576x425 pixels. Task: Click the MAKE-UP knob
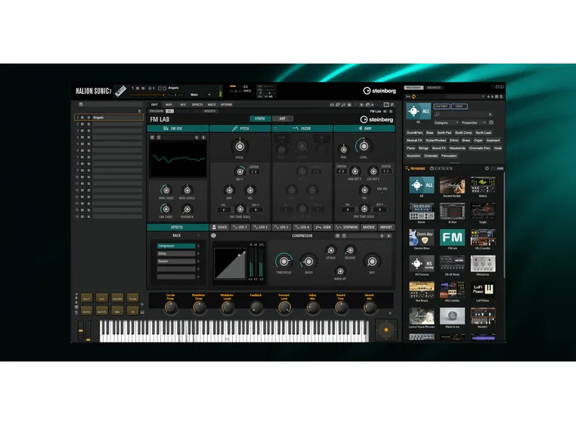[x=340, y=271]
